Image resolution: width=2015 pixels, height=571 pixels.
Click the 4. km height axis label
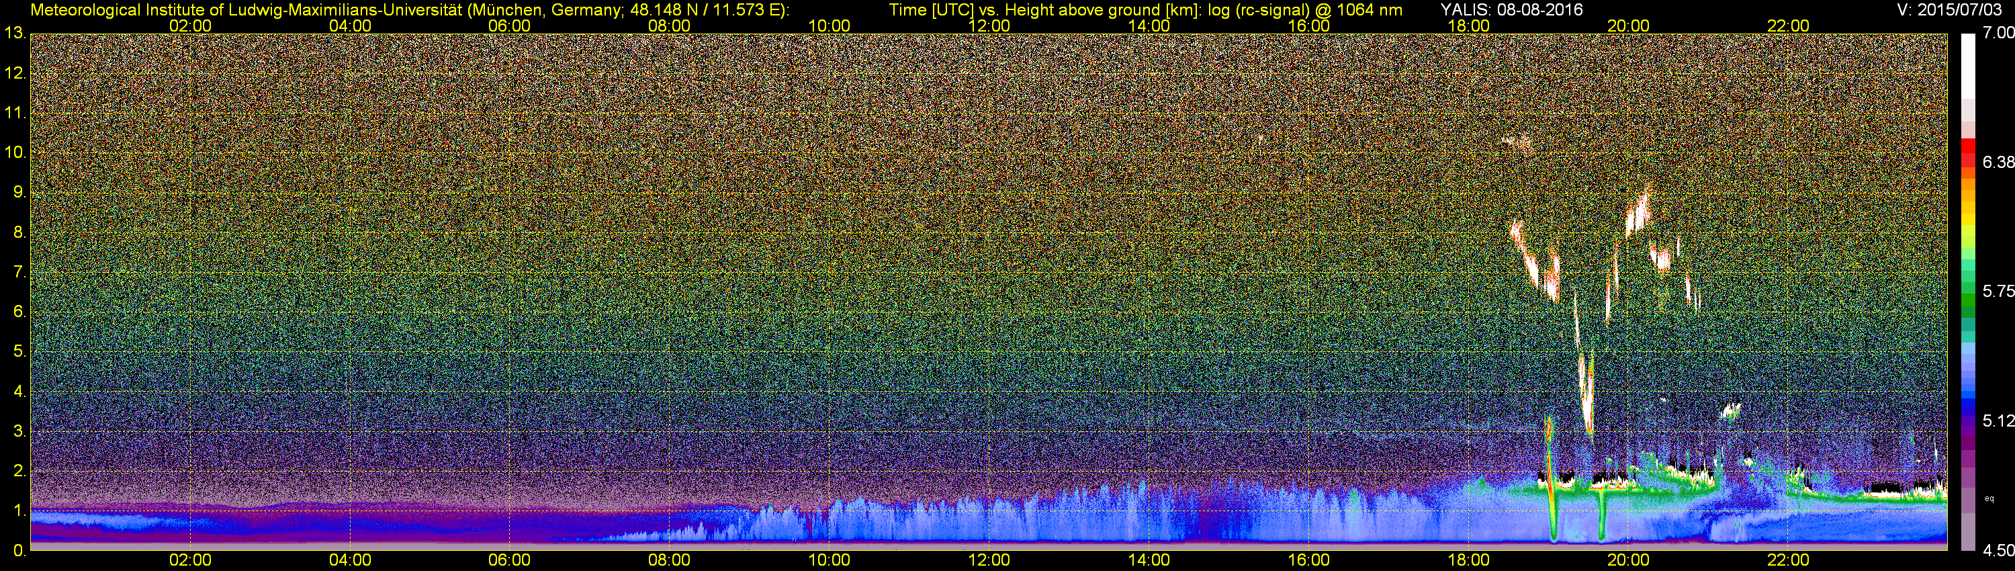19,392
